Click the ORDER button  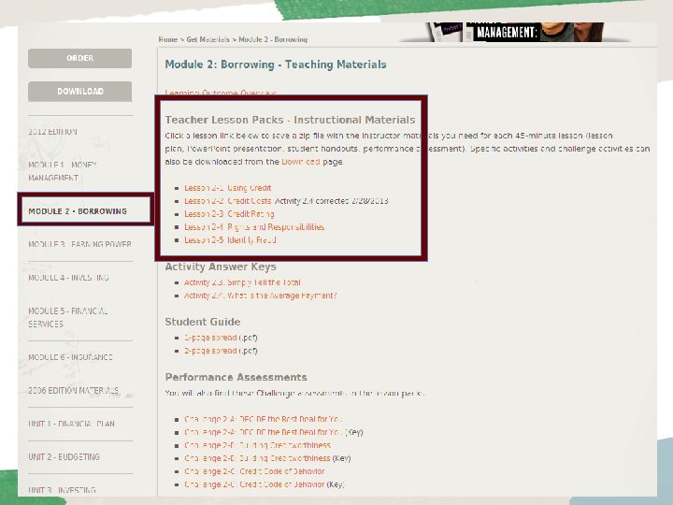pos(79,58)
